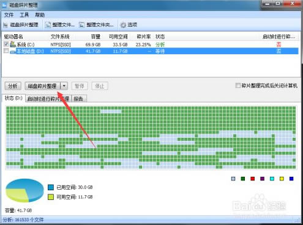Viewport: 303px width, 225px height.
Task: Click the 整理文件 toolbar icon
Action: tap(48, 25)
